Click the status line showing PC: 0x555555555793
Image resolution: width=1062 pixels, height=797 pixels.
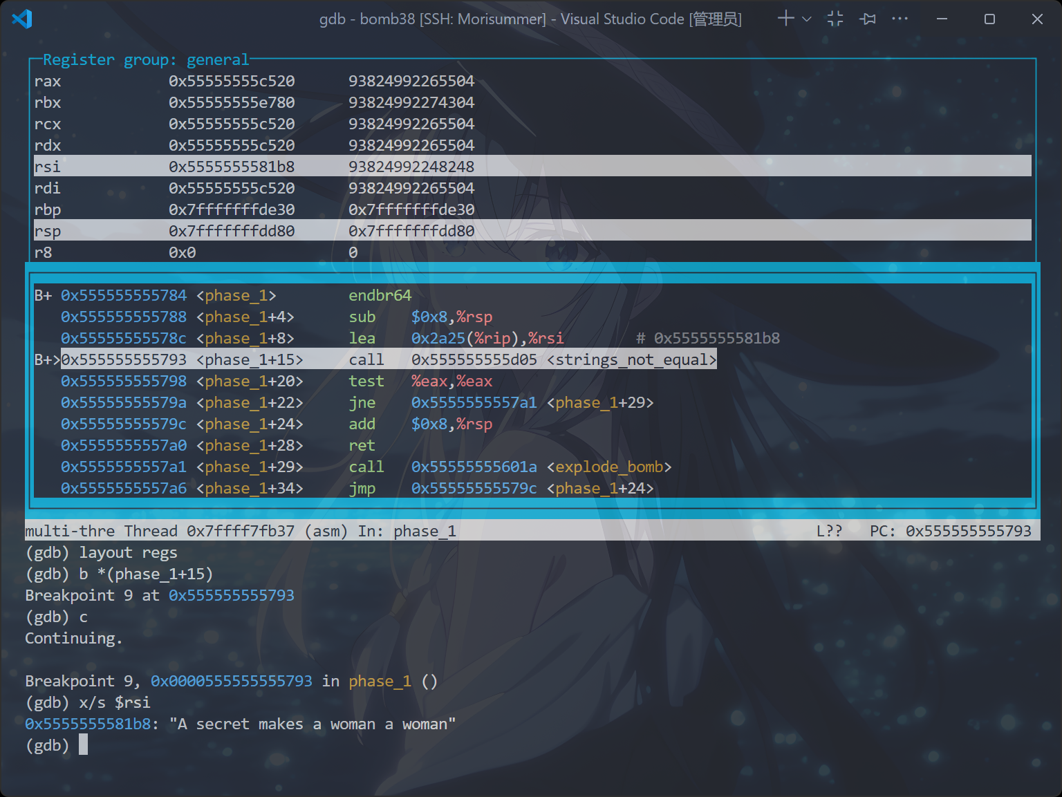click(950, 531)
